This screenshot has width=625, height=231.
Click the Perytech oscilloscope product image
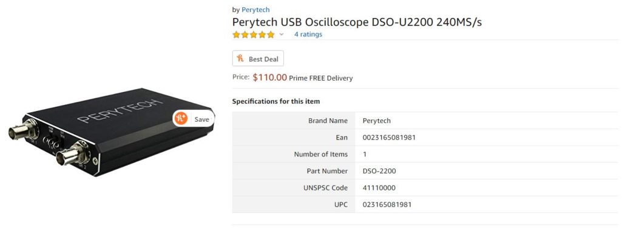(112, 132)
